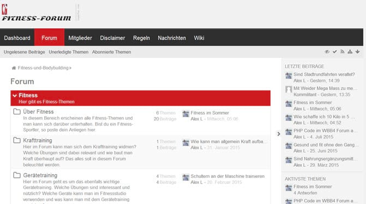Show Unerledigte Themen

pyautogui.click(x=69, y=52)
